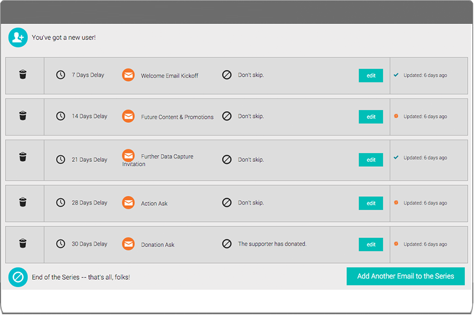The height and width of the screenshot is (317, 475).
Task: Click 'Don't skip.' in the Action Ask row
Action: (x=251, y=202)
